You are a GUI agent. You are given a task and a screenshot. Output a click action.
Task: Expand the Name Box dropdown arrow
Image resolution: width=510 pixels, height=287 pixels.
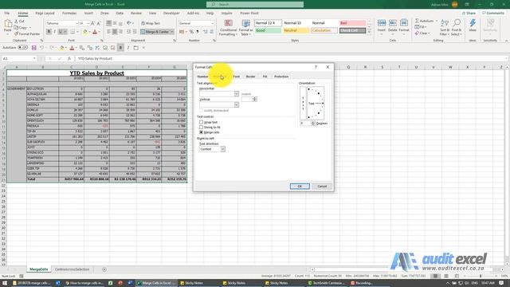(34, 58)
